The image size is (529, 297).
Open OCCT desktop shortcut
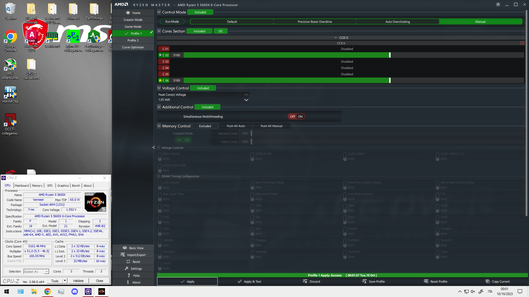(10, 124)
